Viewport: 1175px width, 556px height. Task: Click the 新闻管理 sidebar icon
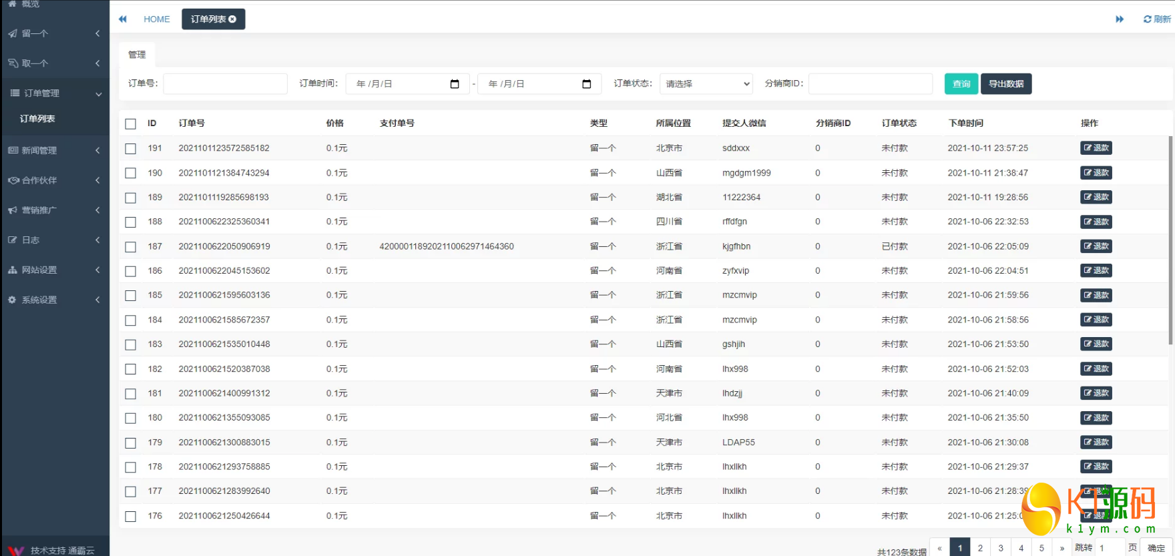coord(13,150)
